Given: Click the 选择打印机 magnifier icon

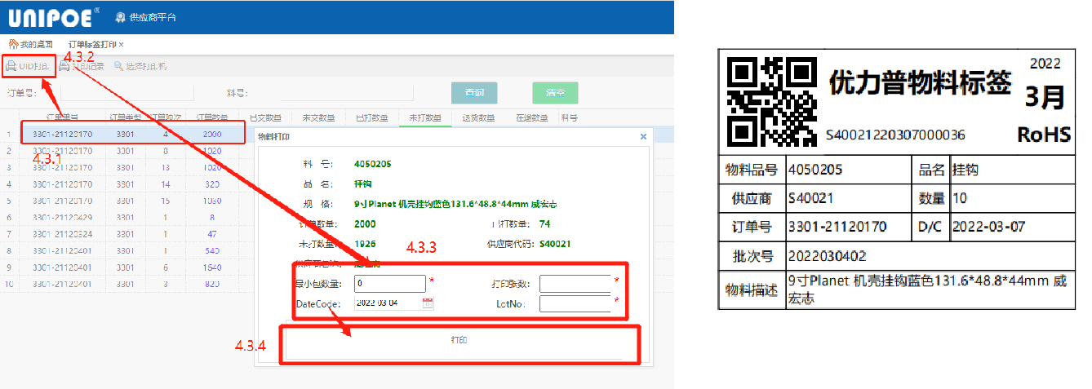Looking at the screenshot, I should pos(119,66).
